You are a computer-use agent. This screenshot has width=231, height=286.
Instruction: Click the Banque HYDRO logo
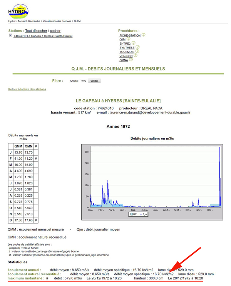click(x=18, y=12)
